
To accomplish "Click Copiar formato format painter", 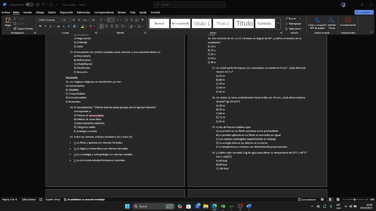I will click(x=23, y=29).
